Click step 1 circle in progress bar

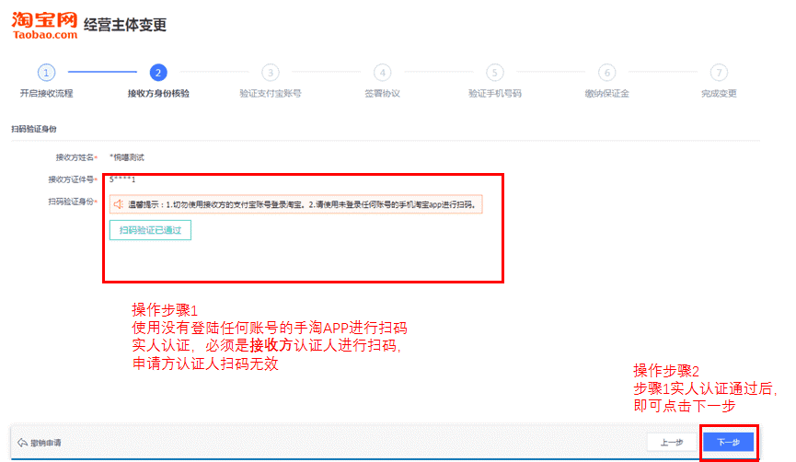click(46, 72)
